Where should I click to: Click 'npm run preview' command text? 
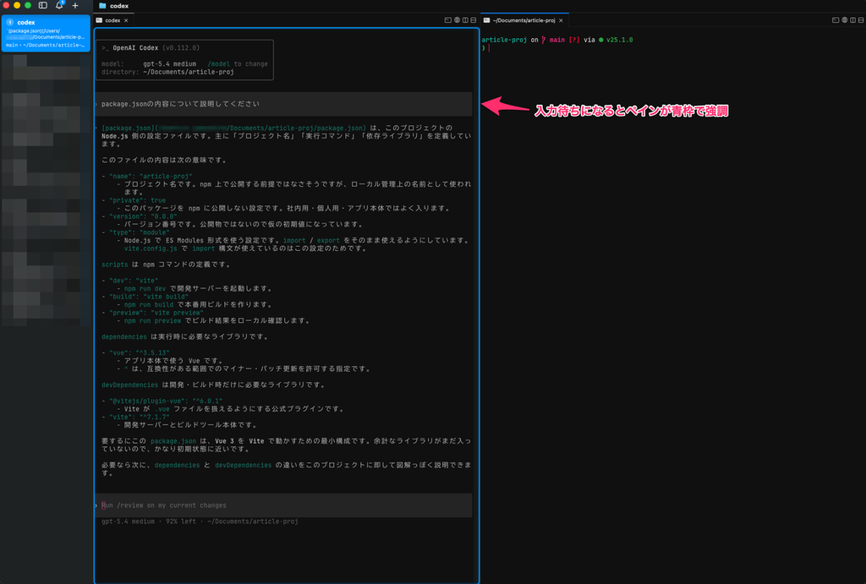[152, 320]
